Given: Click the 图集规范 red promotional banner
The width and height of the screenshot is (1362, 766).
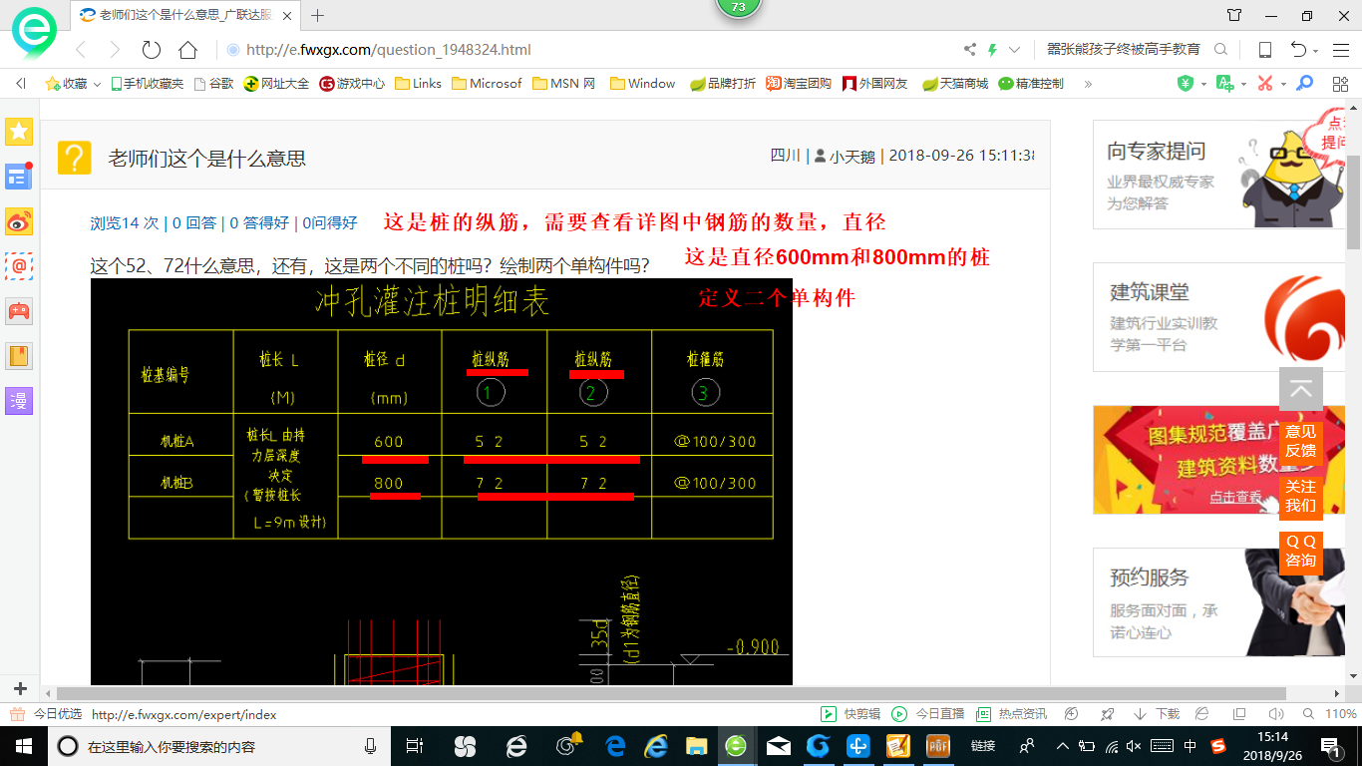Looking at the screenshot, I should (x=1218, y=460).
